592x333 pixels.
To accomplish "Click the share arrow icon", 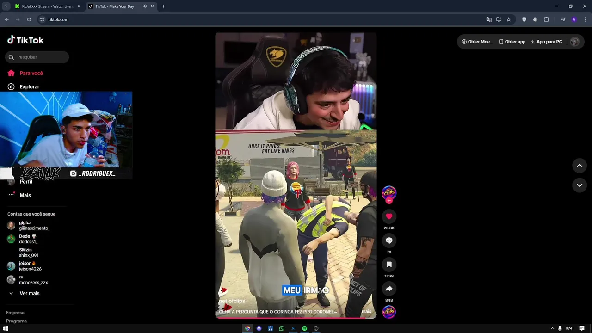I will click(x=389, y=288).
